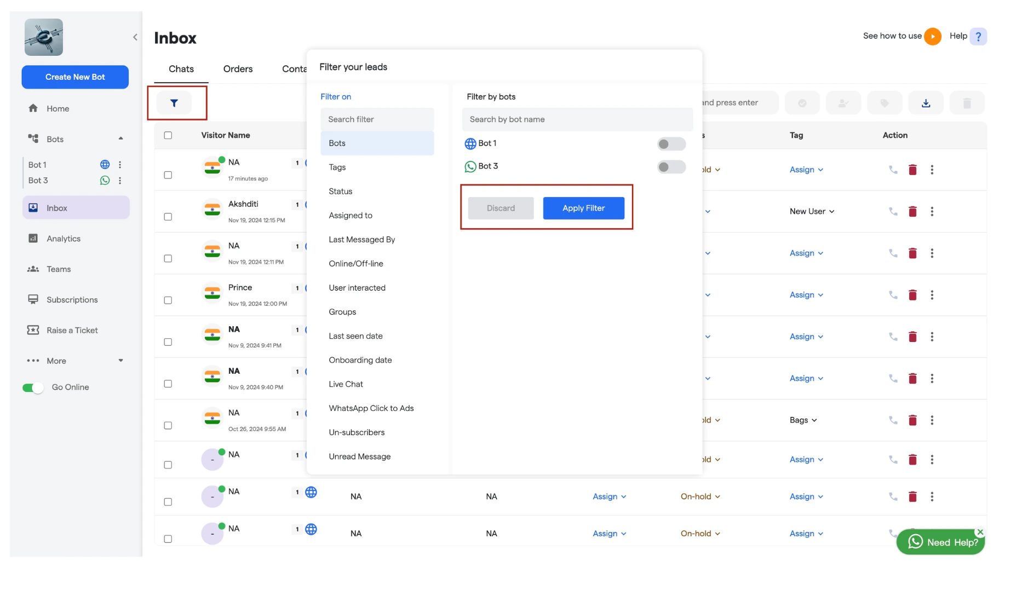Viewport: 1022px width, 591px height.
Task: Open the lead filter funnel icon
Action: tap(174, 103)
